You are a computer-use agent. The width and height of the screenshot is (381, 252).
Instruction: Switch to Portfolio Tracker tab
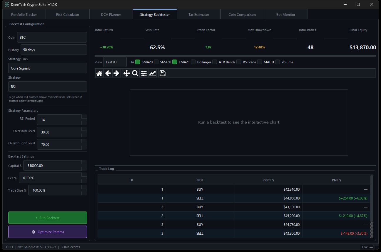[24, 14]
